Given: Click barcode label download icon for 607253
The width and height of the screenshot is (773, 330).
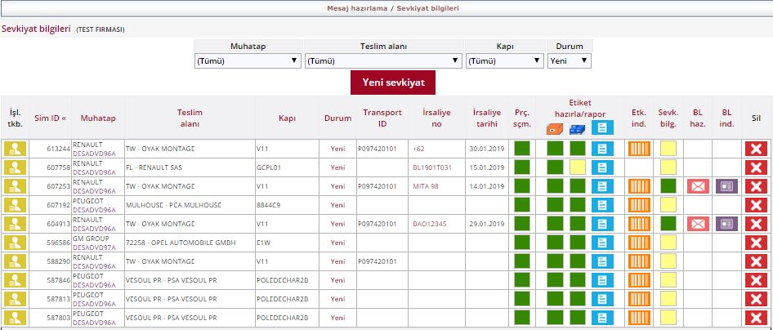Looking at the screenshot, I should pyautogui.click(x=638, y=186).
